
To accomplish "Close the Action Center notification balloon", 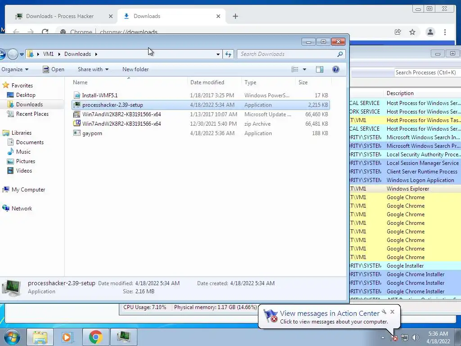I will 392,312.
